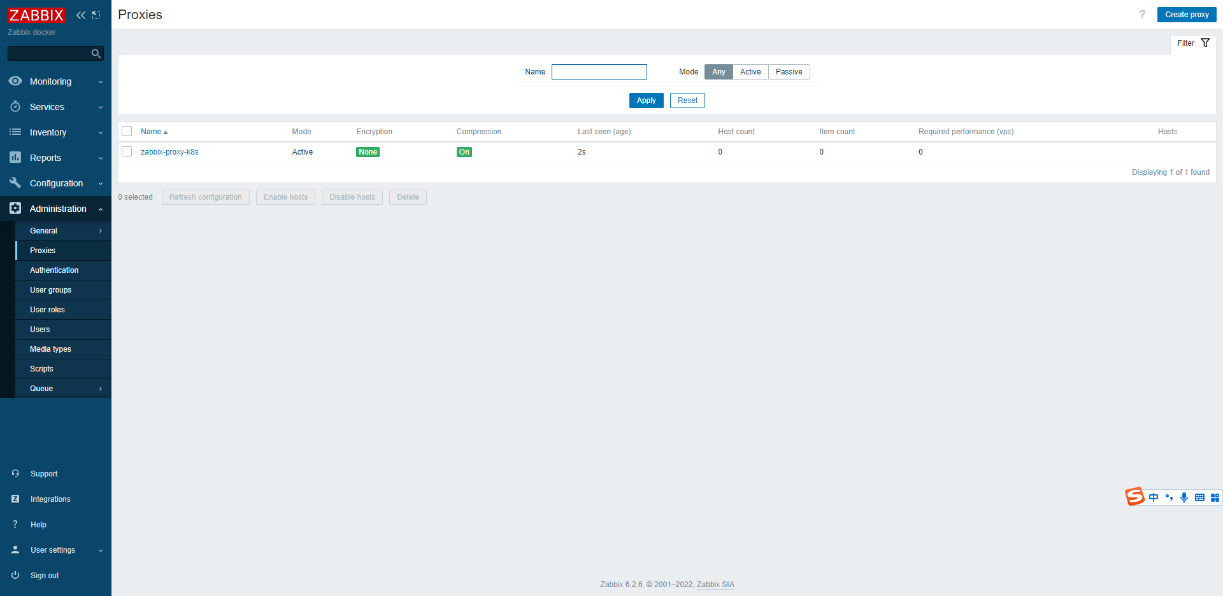Click the Filter tab label
The image size is (1223, 596).
pos(1185,43)
